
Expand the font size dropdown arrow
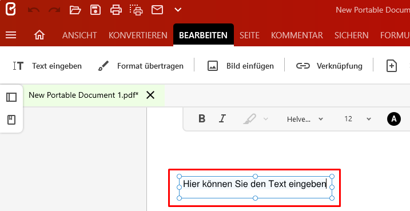coord(369,119)
